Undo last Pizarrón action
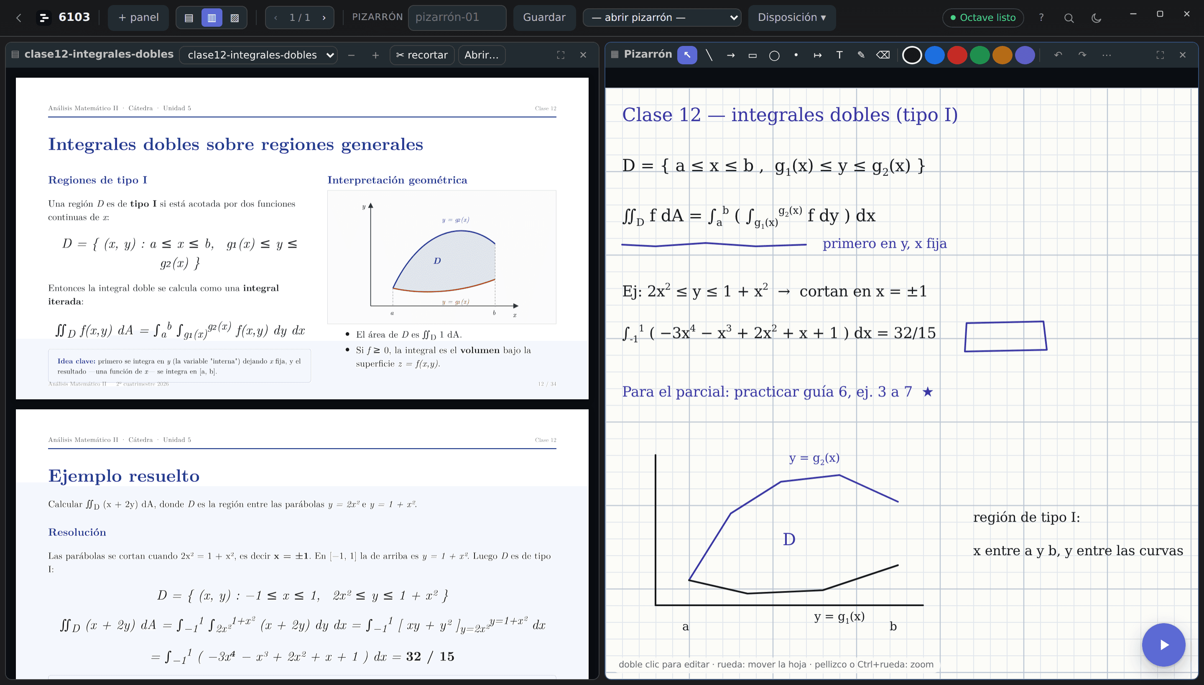The height and width of the screenshot is (685, 1204). [1058, 55]
